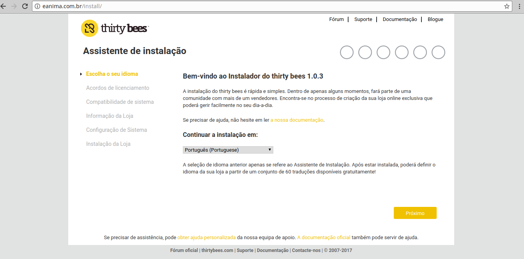The width and height of the screenshot is (524, 259).
Task: Click the last progress step circle
Action: [x=438, y=52]
